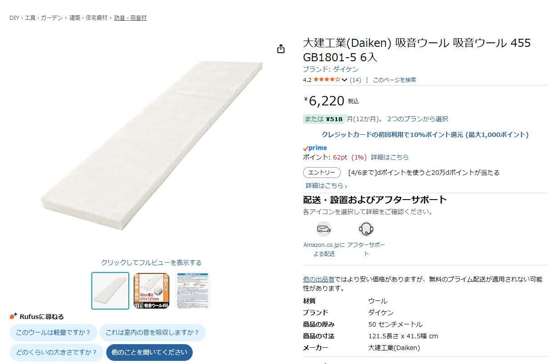556x364 pixels.
Task: Select the first product thumbnail
Action: (110, 291)
